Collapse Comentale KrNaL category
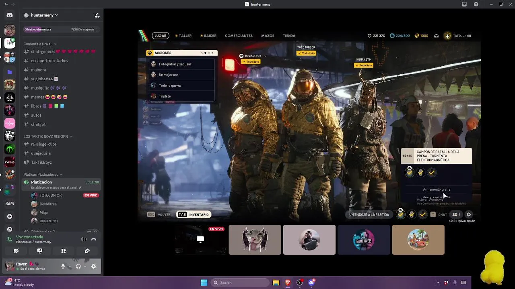Viewport: 515px width, 289px height. pos(40,44)
